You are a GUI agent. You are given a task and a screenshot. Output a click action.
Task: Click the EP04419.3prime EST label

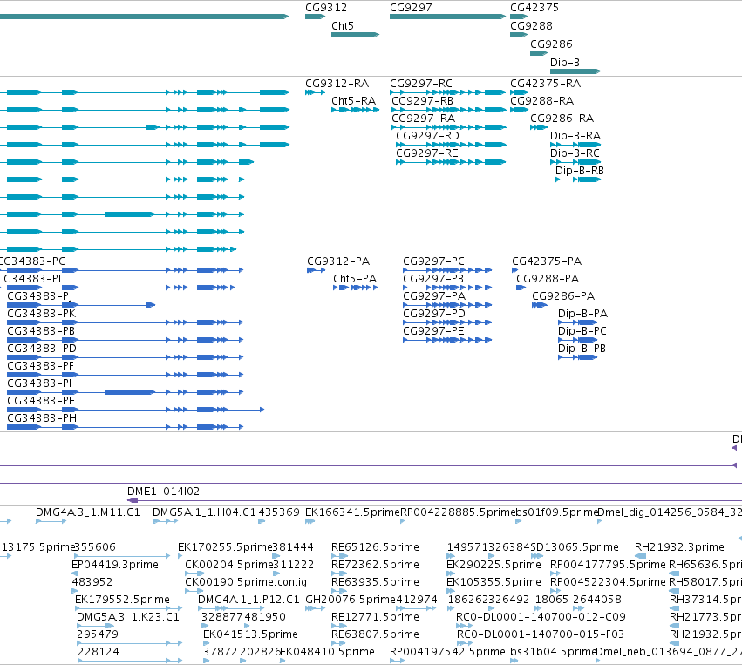click(115, 565)
